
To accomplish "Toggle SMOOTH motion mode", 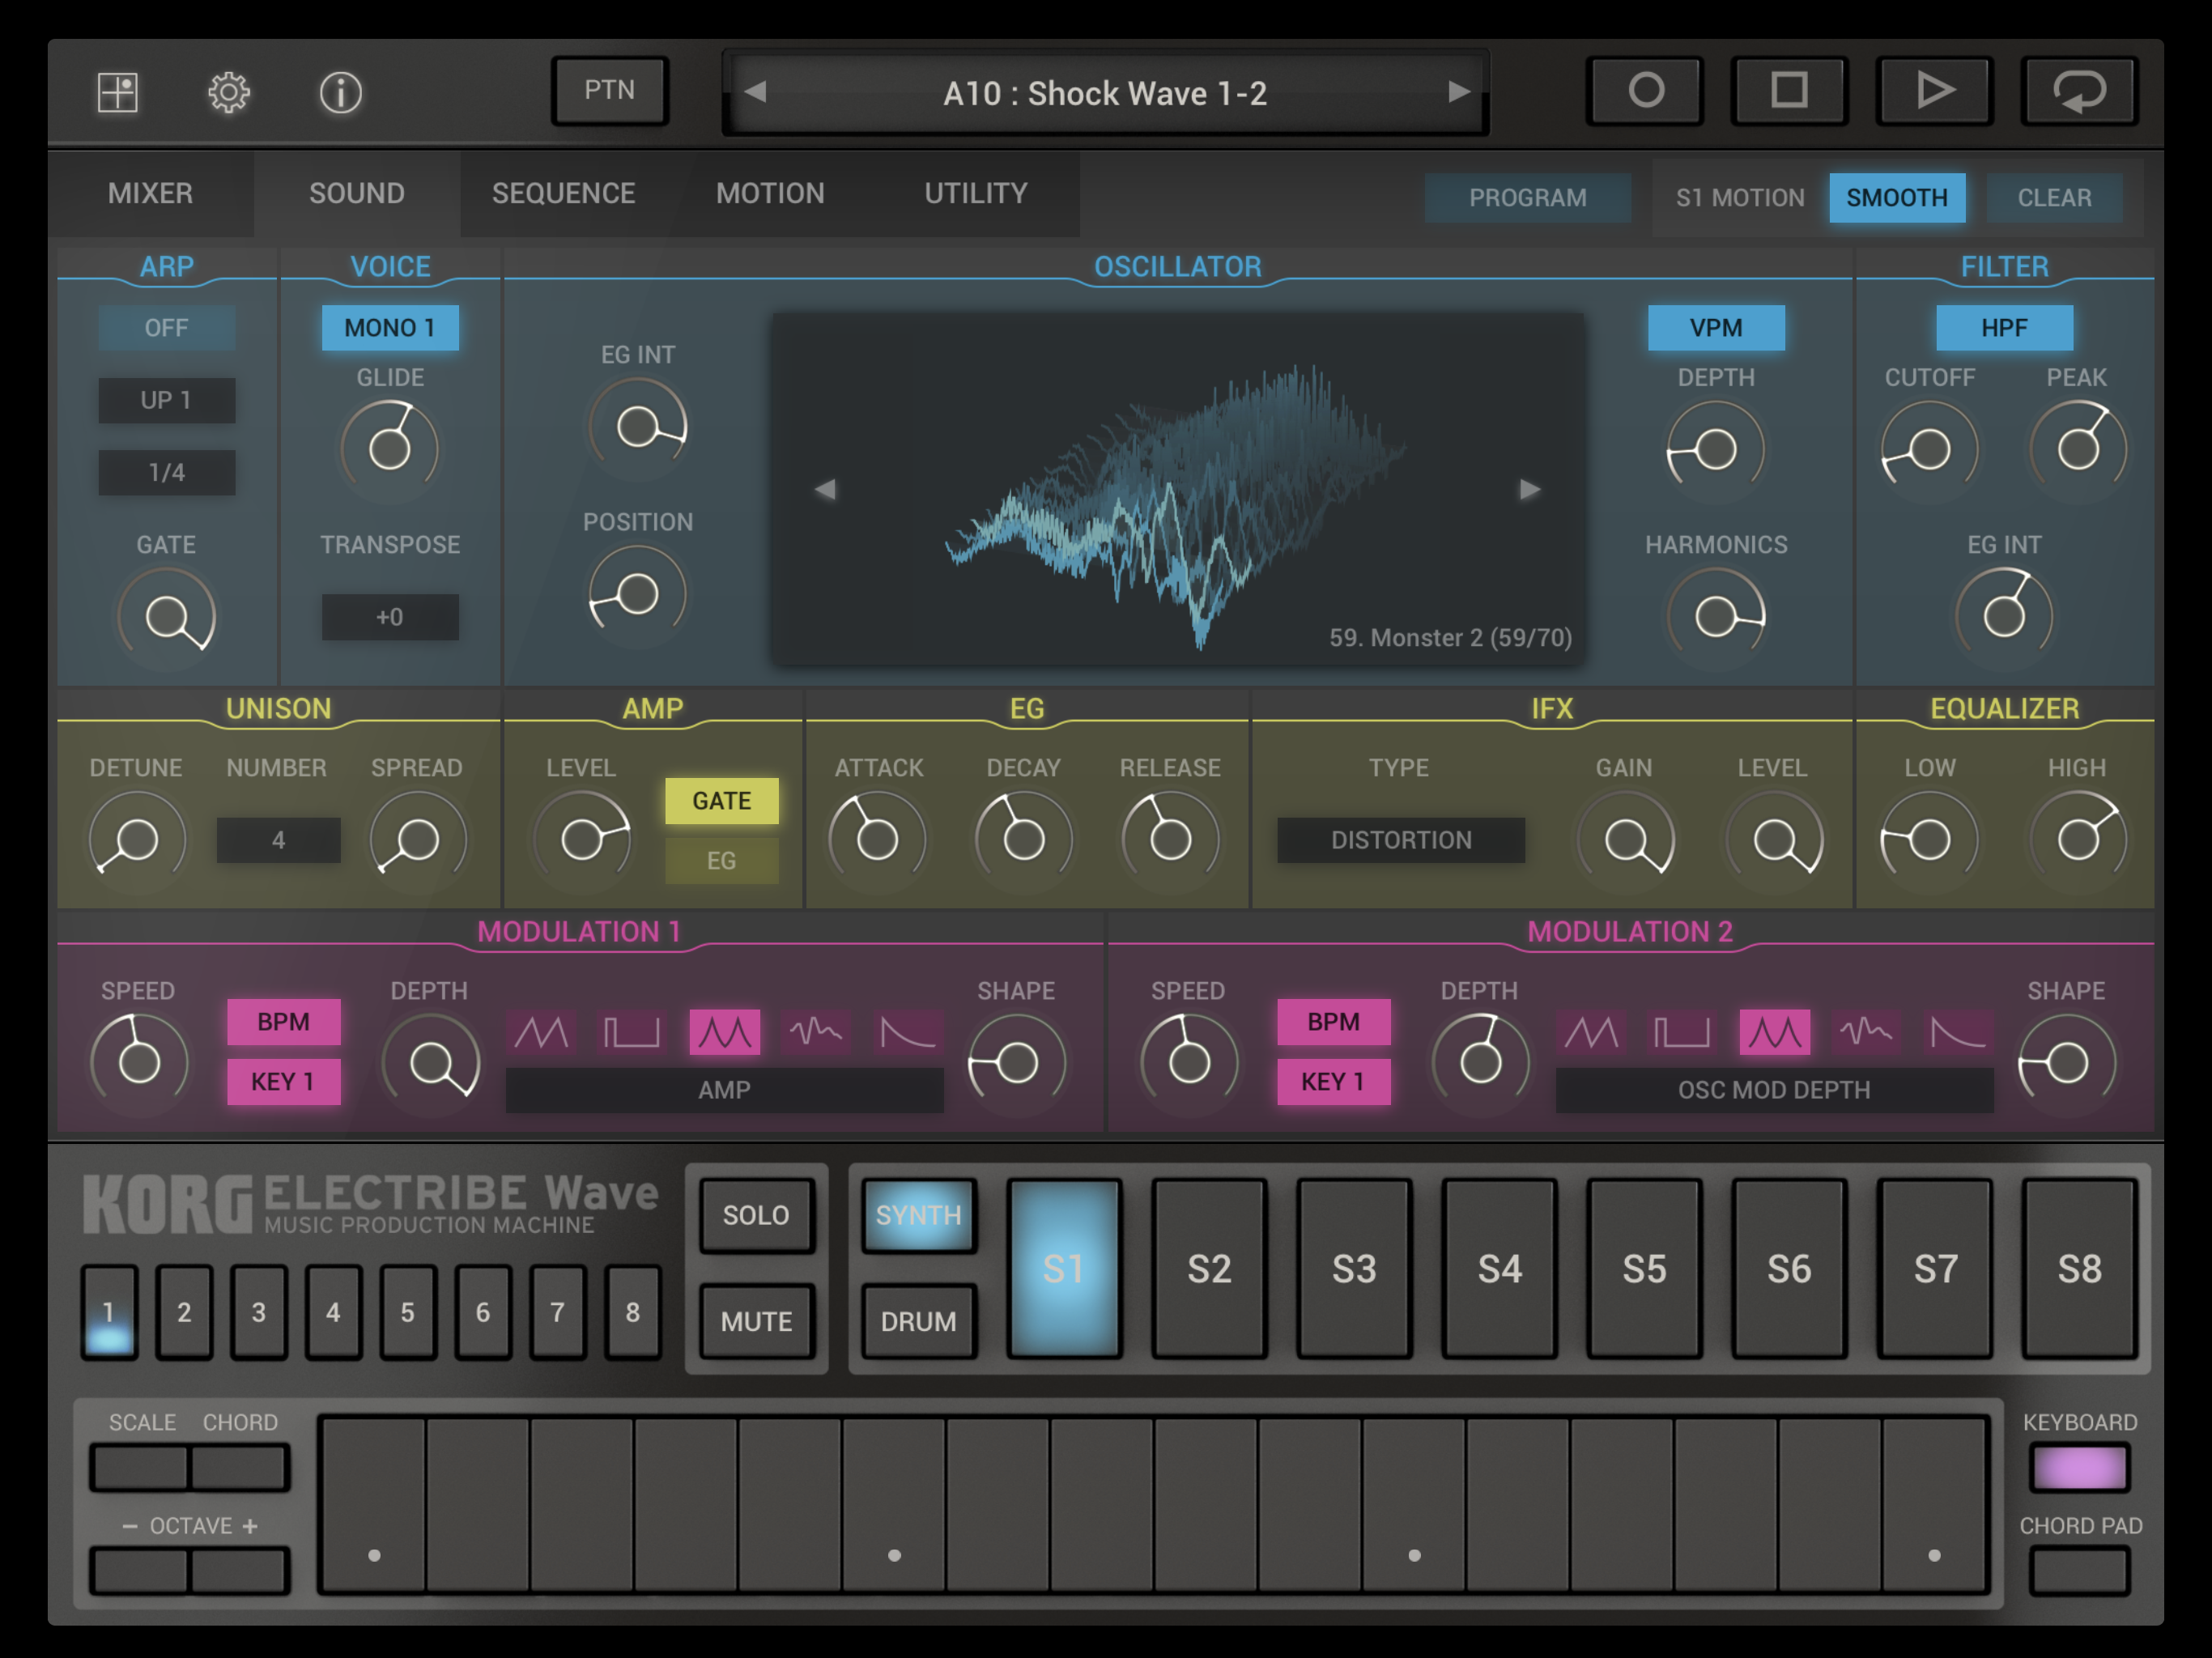I will click(x=1896, y=197).
